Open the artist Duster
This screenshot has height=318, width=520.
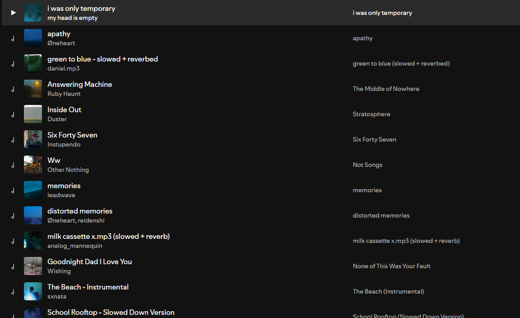57,119
